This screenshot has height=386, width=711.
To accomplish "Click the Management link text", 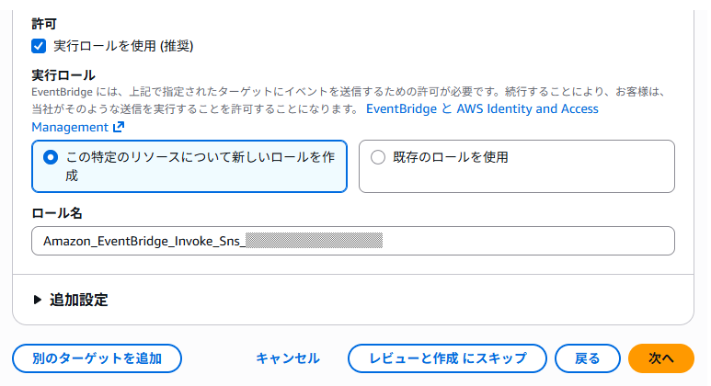I will [70, 128].
